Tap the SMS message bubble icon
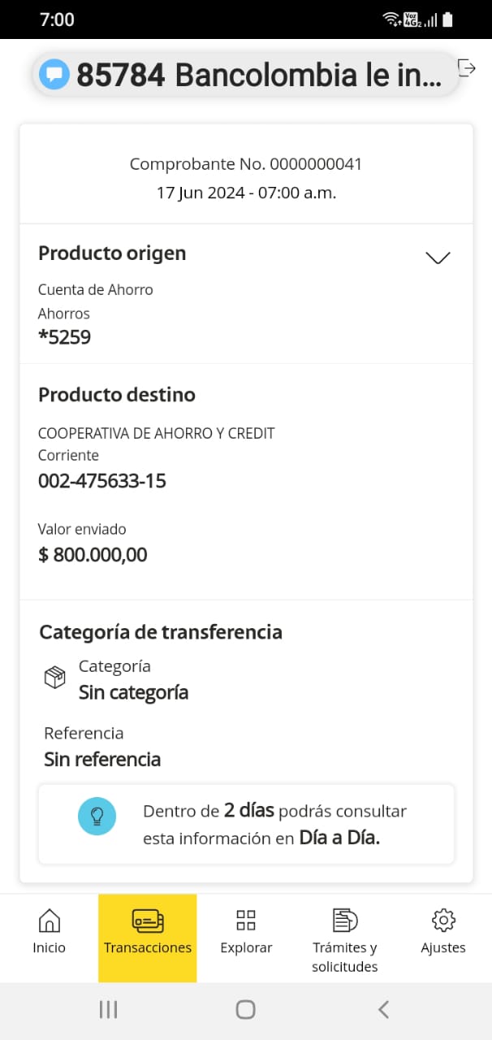Viewport: 492px width, 1040px height. tap(54, 75)
